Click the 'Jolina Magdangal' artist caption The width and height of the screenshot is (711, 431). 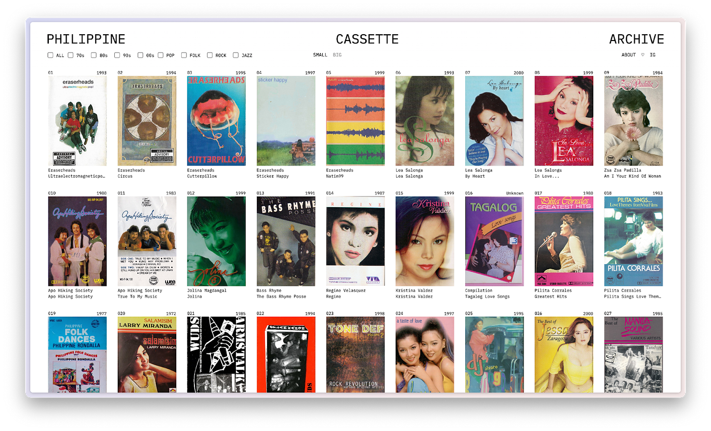207,291
